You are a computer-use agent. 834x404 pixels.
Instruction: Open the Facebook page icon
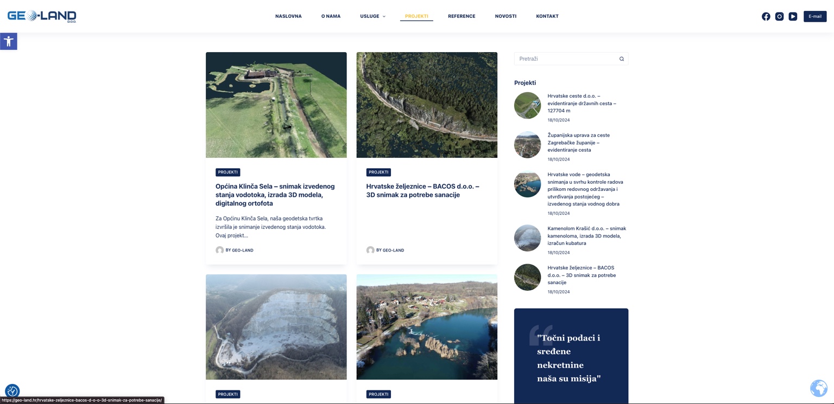[766, 16]
